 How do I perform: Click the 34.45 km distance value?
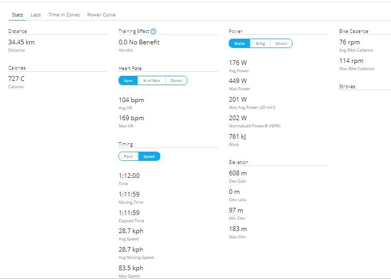[x=22, y=42]
